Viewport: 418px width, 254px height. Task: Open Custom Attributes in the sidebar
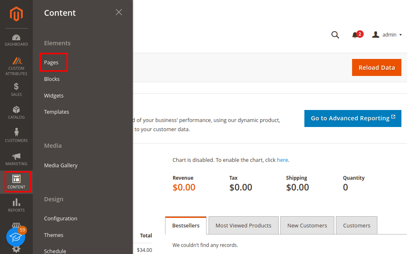click(x=16, y=66)
